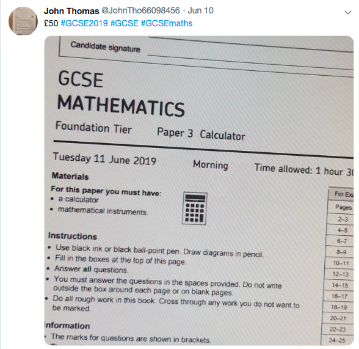Screen dimensions: 359x349
Task: Click the Instructions heading in the photo
Action: click(73, 236)
